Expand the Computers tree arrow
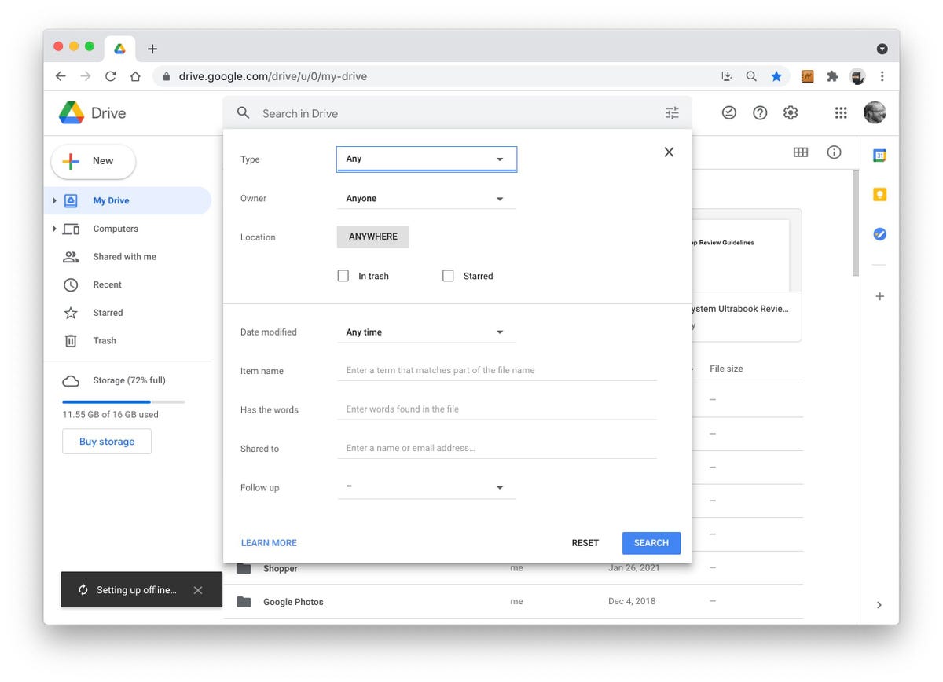The image size is (943, 682). point(54,229)
